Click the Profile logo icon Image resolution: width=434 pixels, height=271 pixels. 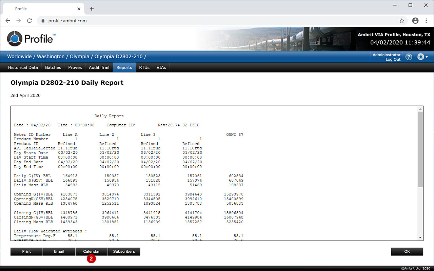[15, 39]
